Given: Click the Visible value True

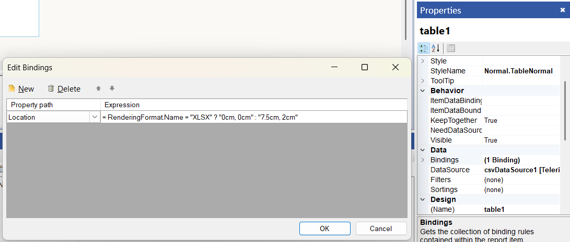Looking at the screenshot, I should (x=491, y=140).
